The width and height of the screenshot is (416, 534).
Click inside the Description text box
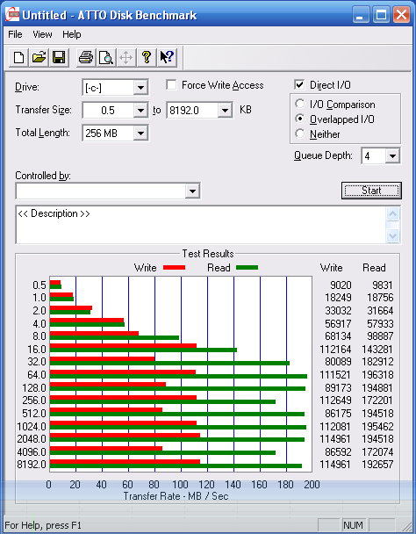[x=201, y=225]
